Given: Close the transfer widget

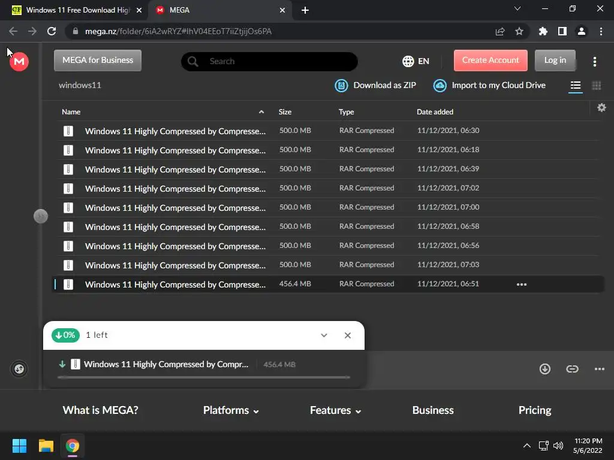Looking at the screenshot, I should (347, 335).
